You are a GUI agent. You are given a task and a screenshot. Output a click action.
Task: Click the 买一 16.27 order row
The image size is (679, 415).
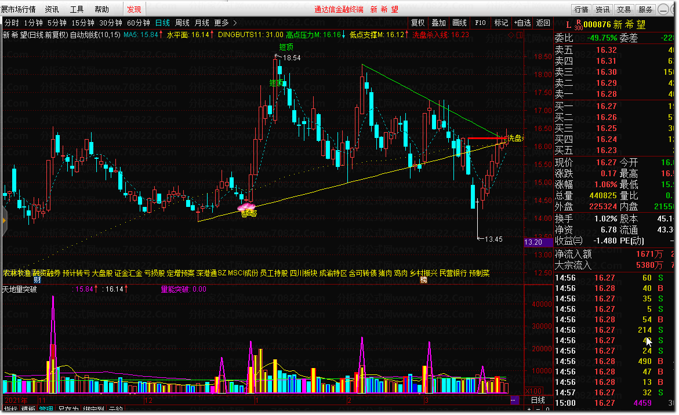click(614, 106)
